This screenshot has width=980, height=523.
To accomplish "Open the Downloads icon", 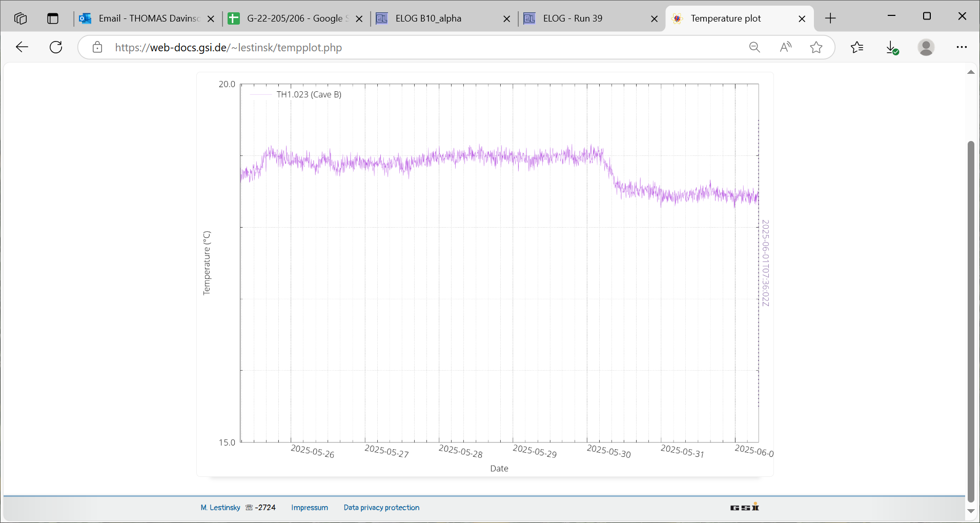I will pos(892,48).
